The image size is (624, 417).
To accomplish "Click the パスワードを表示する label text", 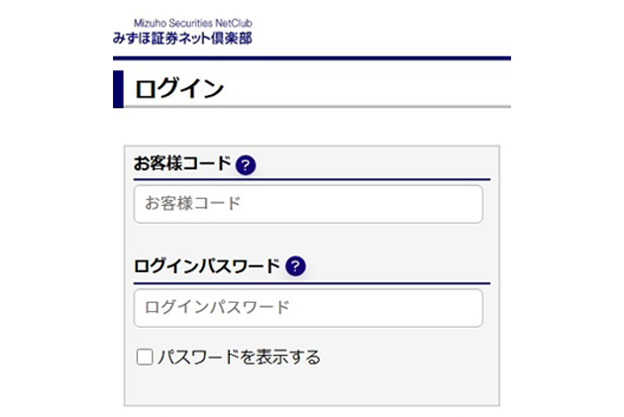I will [x=239, y=357].
